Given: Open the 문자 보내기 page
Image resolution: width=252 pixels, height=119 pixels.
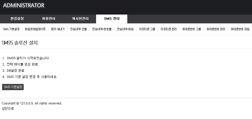Looking at the screenshot, I should point(58,29).
